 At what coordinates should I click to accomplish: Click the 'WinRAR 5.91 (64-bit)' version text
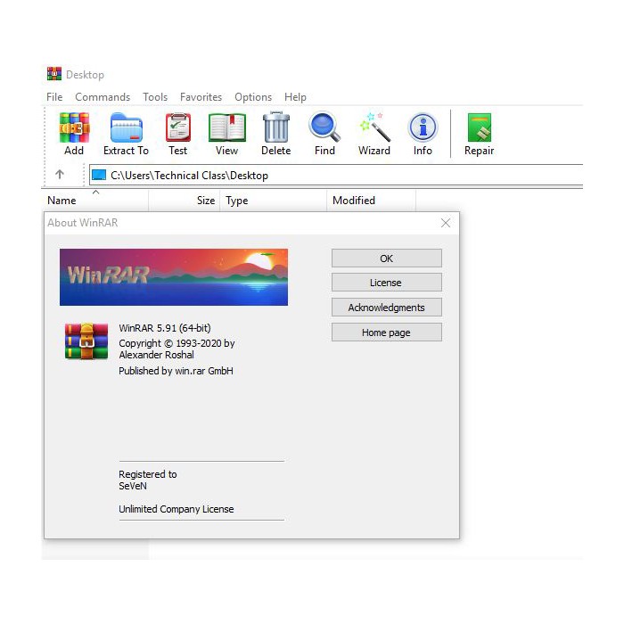165,328
